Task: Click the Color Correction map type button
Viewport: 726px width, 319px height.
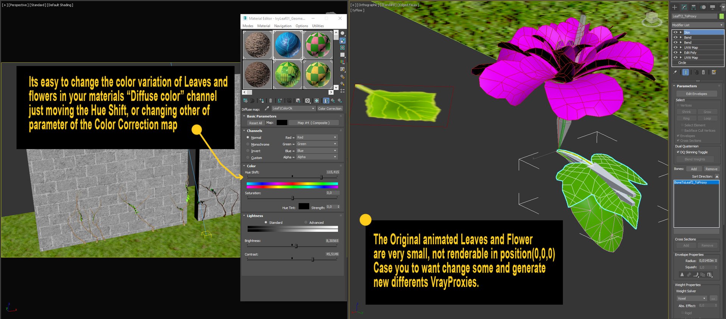Action: coord(330,108)
